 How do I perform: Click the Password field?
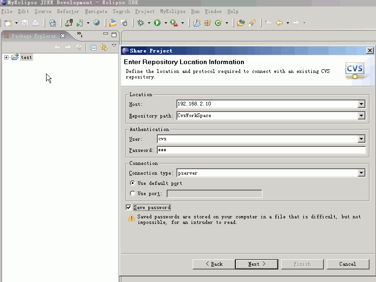tap(262, 150)
